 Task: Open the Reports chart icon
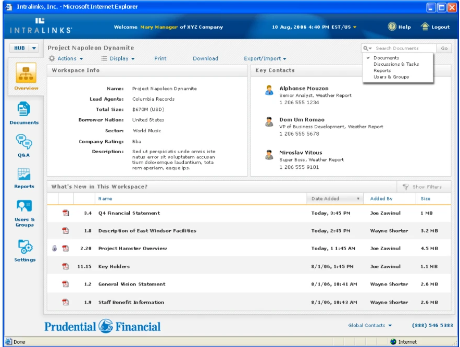[24, 174]
